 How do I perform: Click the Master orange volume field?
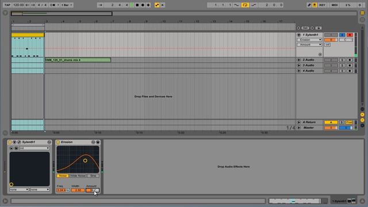pyautogui.click(x=331, y=128)
